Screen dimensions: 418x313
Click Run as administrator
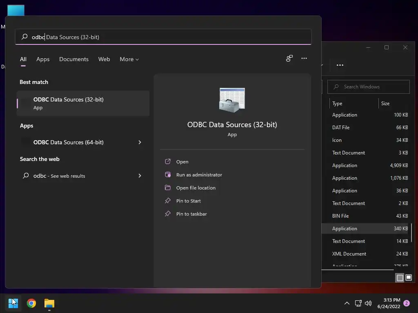pos(199,174)
